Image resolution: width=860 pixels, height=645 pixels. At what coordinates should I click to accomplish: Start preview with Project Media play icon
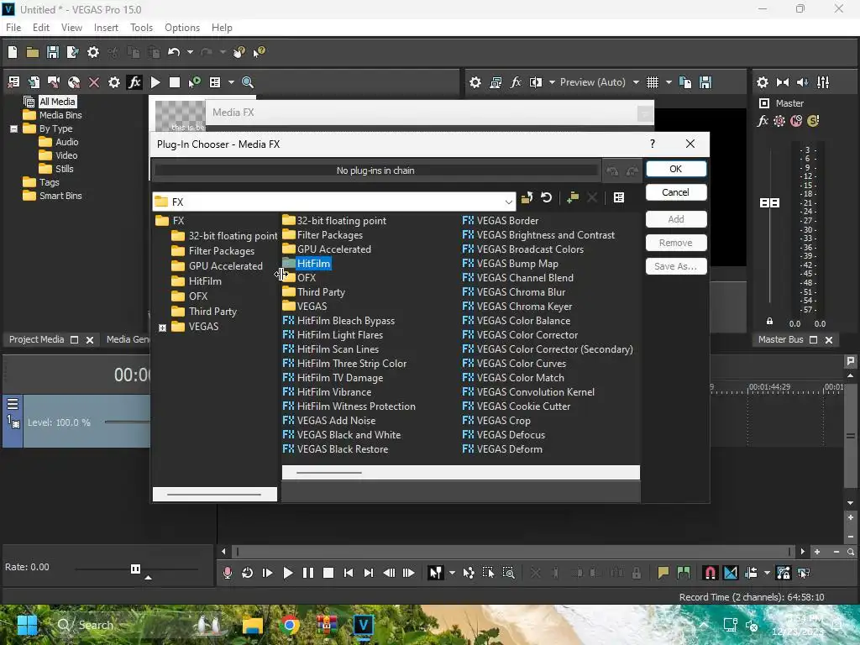155,82
